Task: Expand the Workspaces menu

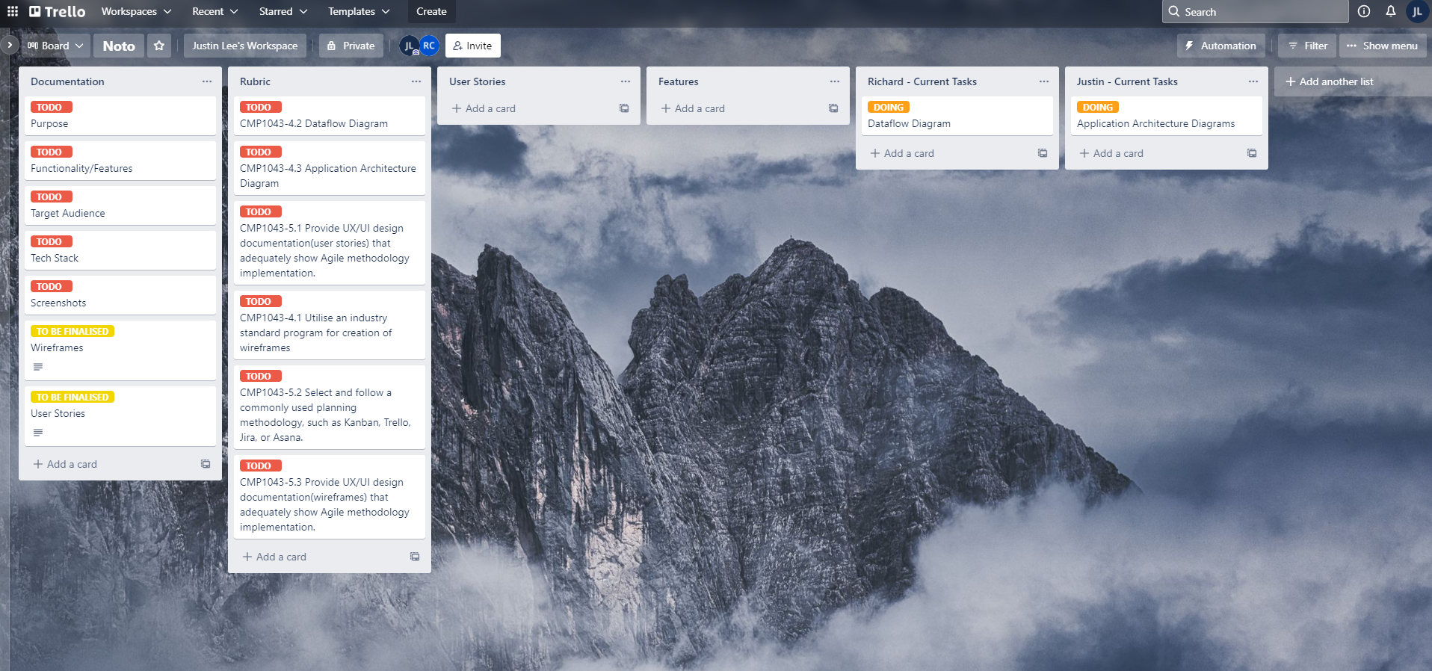Action: [136, 11]
